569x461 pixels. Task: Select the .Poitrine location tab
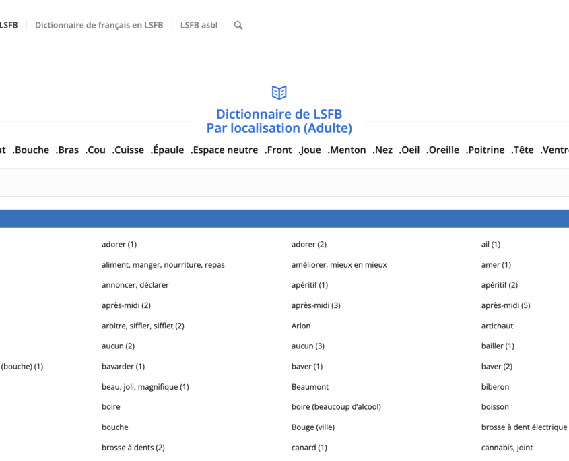(486, 150)
